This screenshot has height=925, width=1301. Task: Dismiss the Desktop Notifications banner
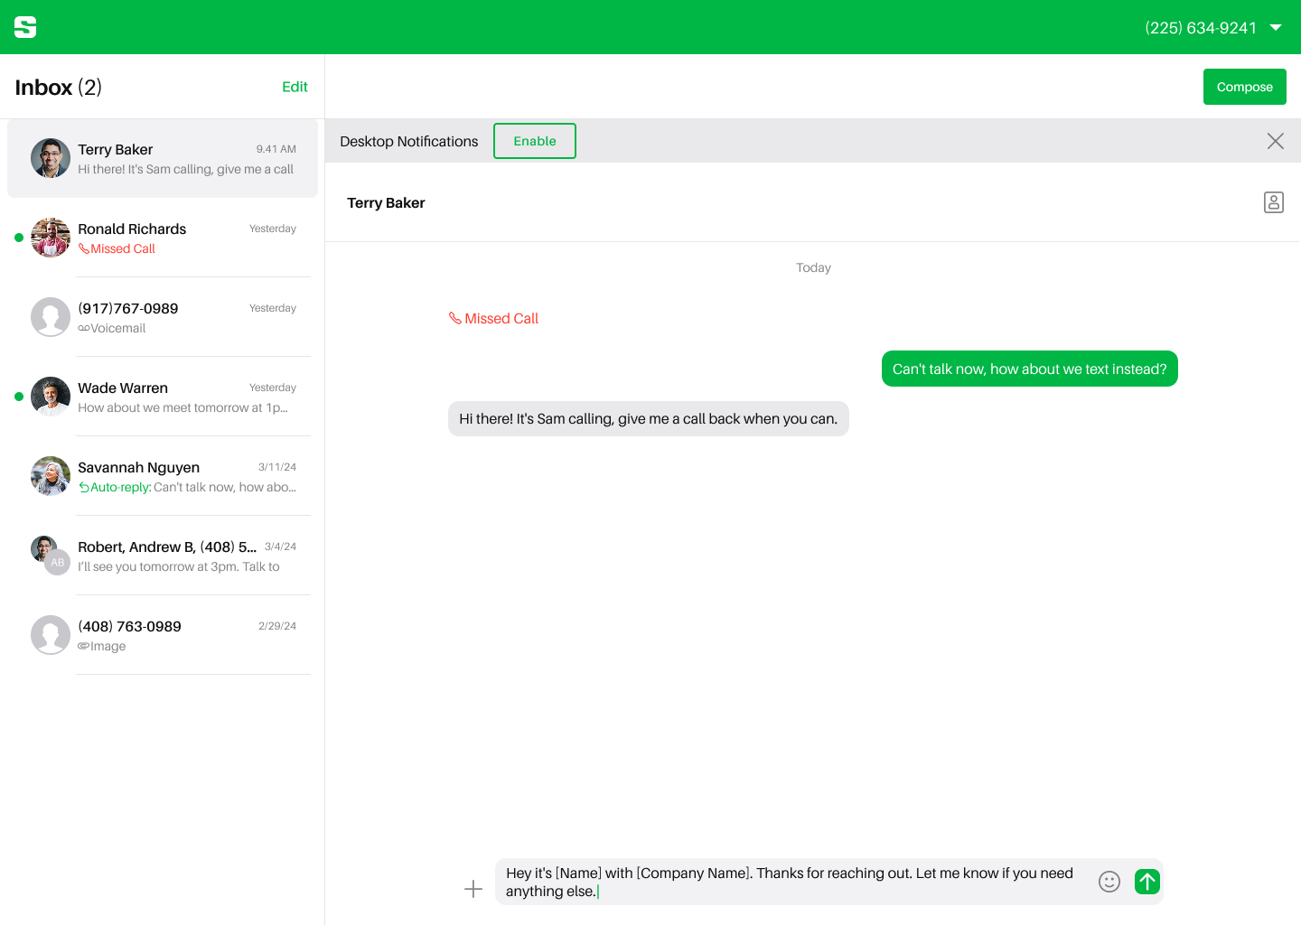point(1276,141)
